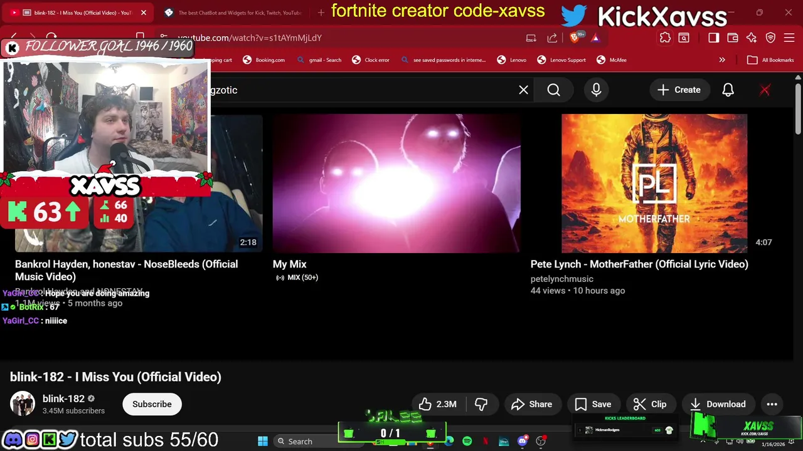Open Pete Lynch MotherFather video thumbnail
The image size is (803, 451).
tap(654, 183)
